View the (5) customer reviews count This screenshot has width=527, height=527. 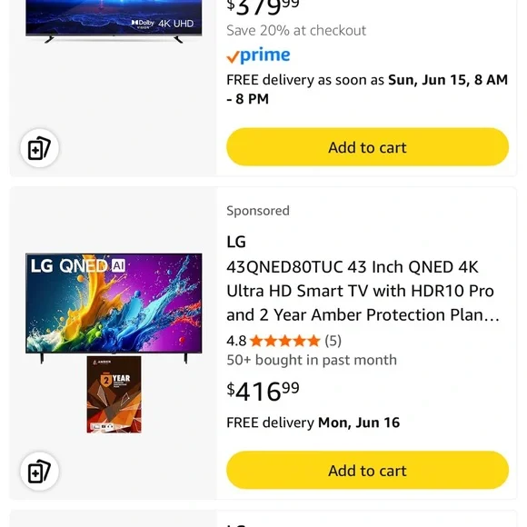click(x=333, y=341)
